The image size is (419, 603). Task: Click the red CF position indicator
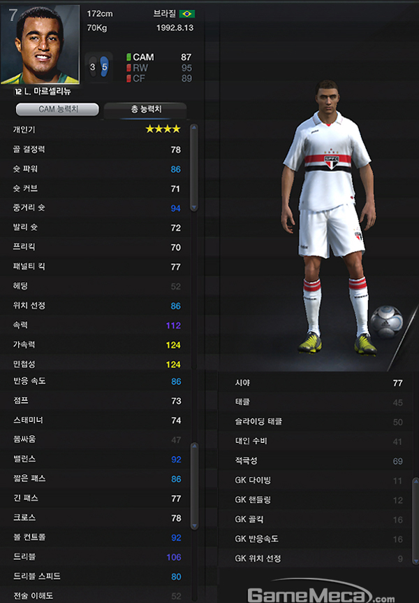128,78
